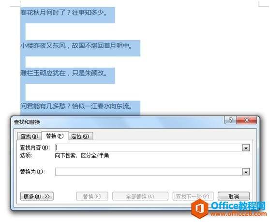Click the help question mark icon
Image resolution: width=270 pixels, height=222 pixels.
230,120
